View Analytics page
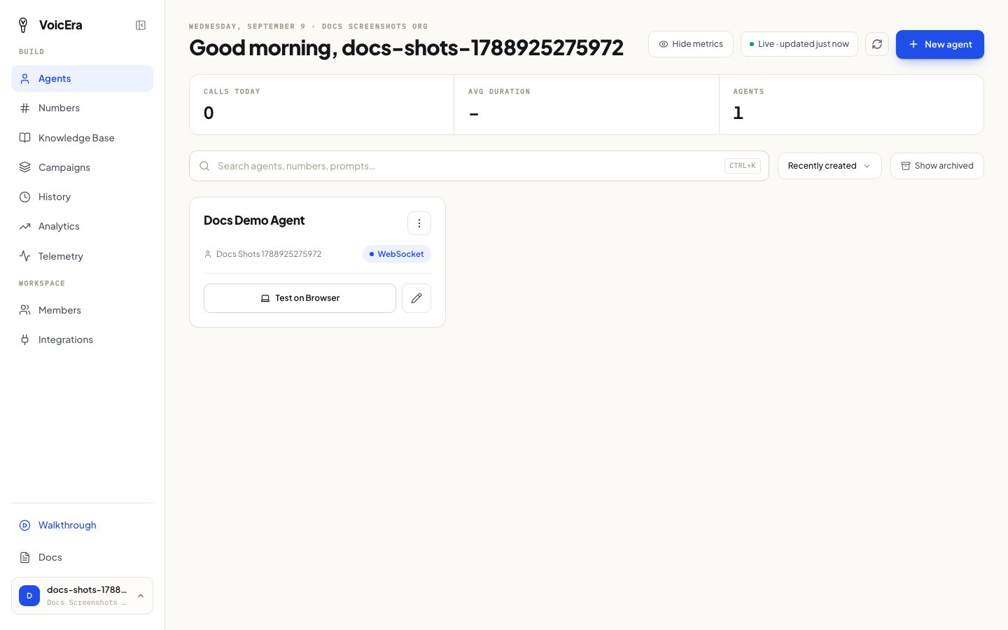Image resolution: width=1008 pixels, height=630 pixels. point(82,226)
